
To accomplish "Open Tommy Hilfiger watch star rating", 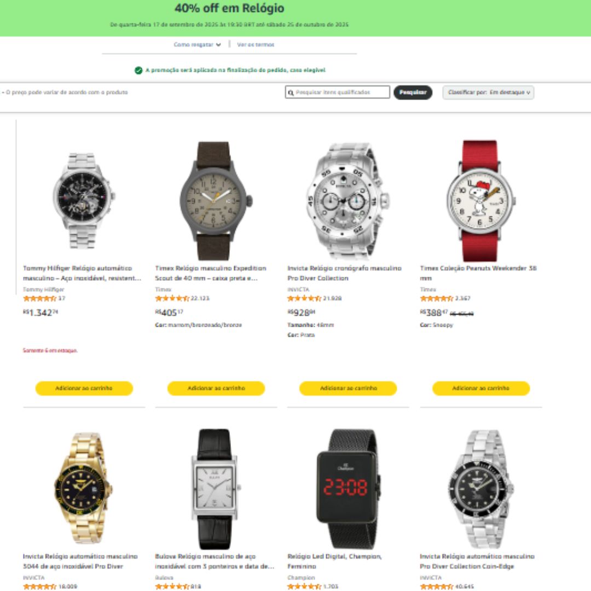I will click(39, 299).
